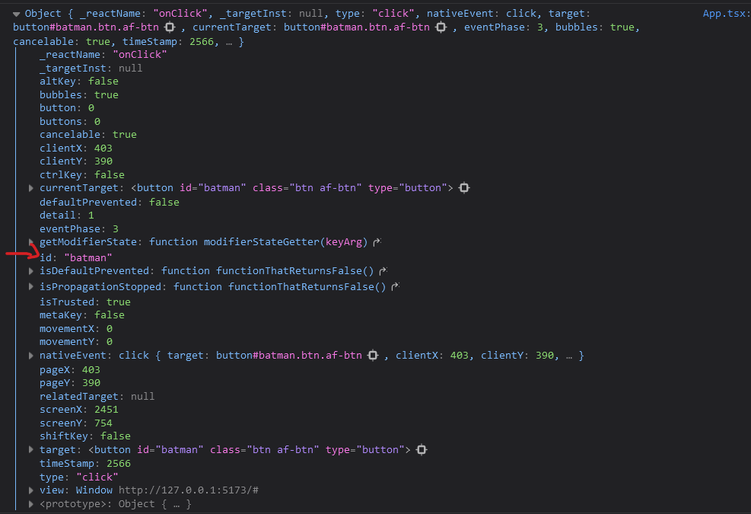Select the 'movementY: 0' row

pos(76,342)
